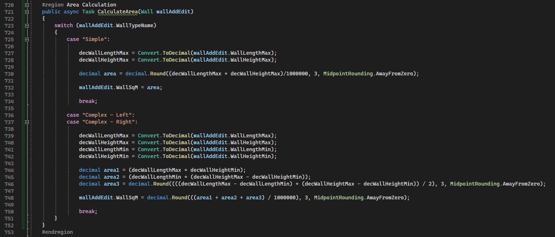Click the first break statement on line 734
555x237 pixels.
(x=87, y=101)
